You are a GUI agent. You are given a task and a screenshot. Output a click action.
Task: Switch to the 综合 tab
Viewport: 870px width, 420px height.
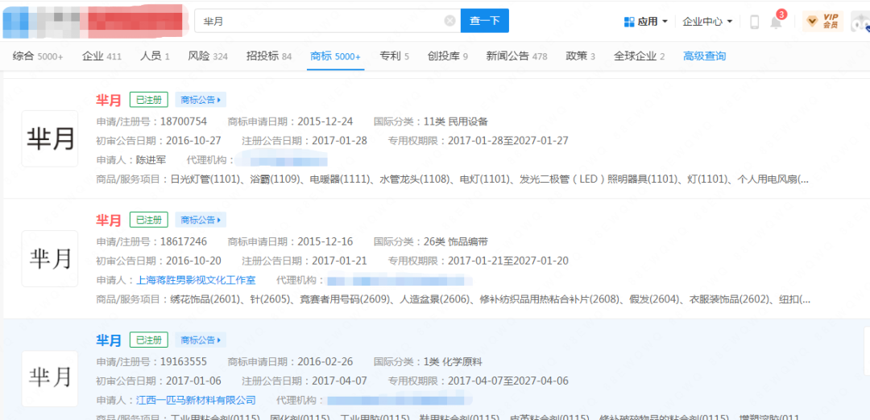(38, 56)
